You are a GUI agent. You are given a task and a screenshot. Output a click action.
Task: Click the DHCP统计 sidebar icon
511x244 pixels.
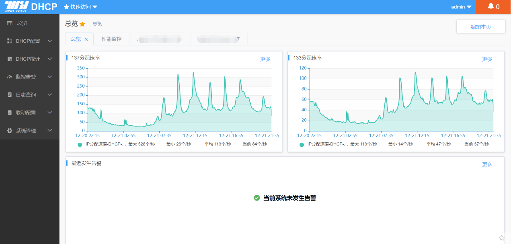(10, 59)
